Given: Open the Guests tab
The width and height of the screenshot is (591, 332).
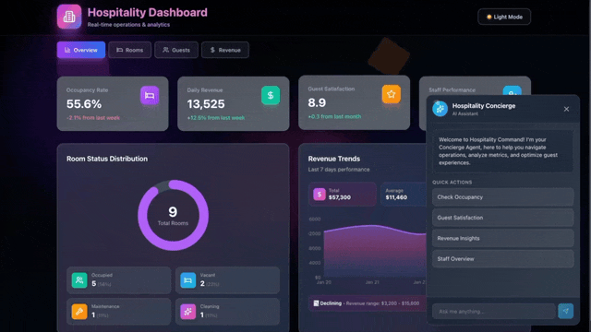Looking at the screenshot, I should click(176, 50).
